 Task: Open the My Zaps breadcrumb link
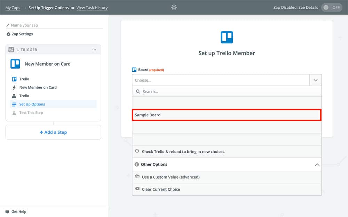coord(13,8)
